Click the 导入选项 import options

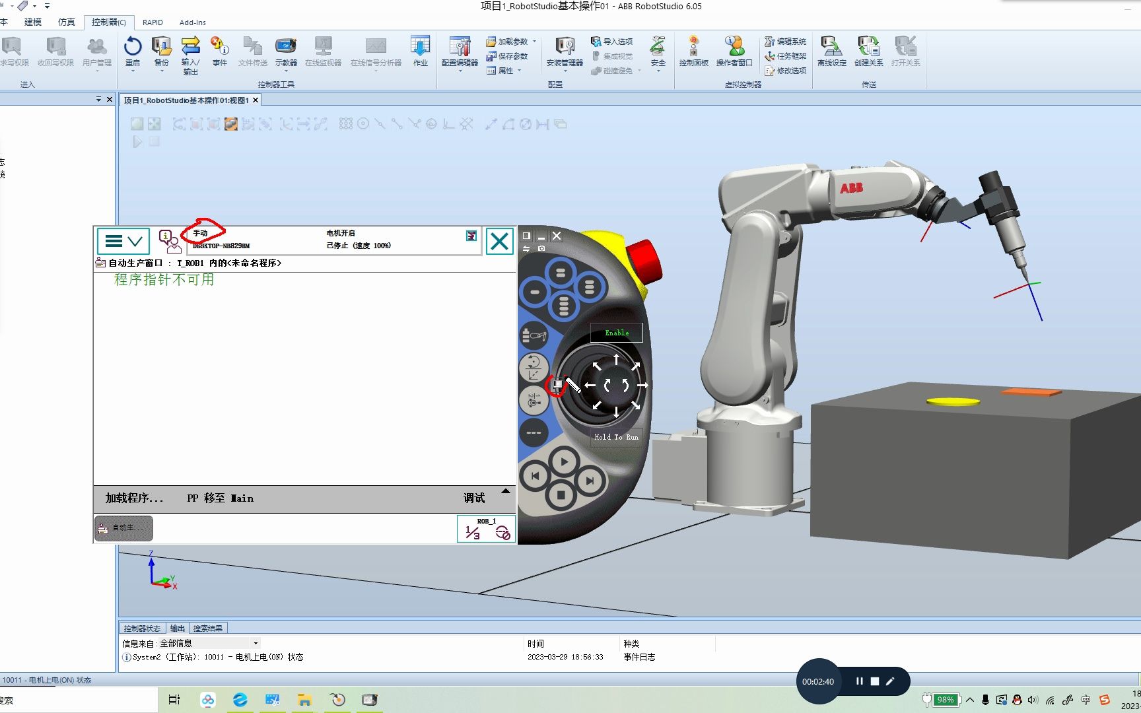pos(612,42)
